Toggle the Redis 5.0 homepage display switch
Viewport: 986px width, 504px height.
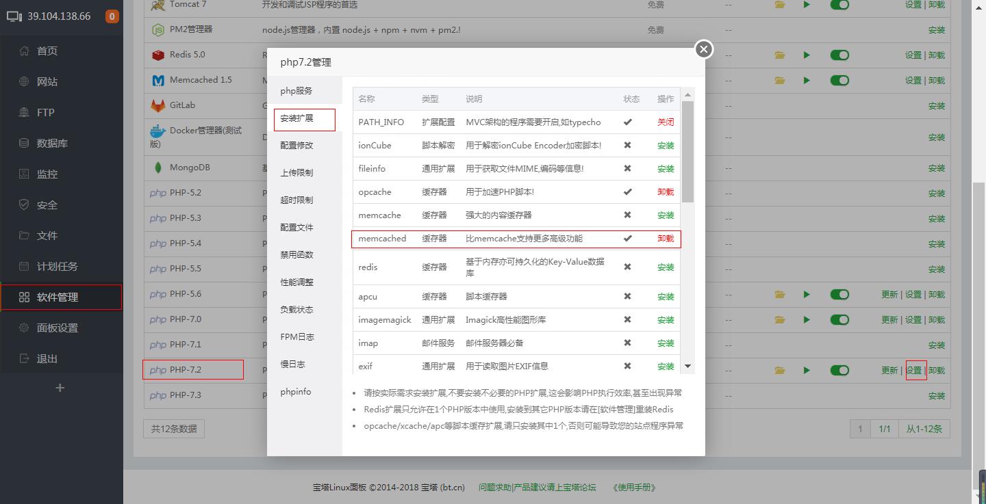839,55
